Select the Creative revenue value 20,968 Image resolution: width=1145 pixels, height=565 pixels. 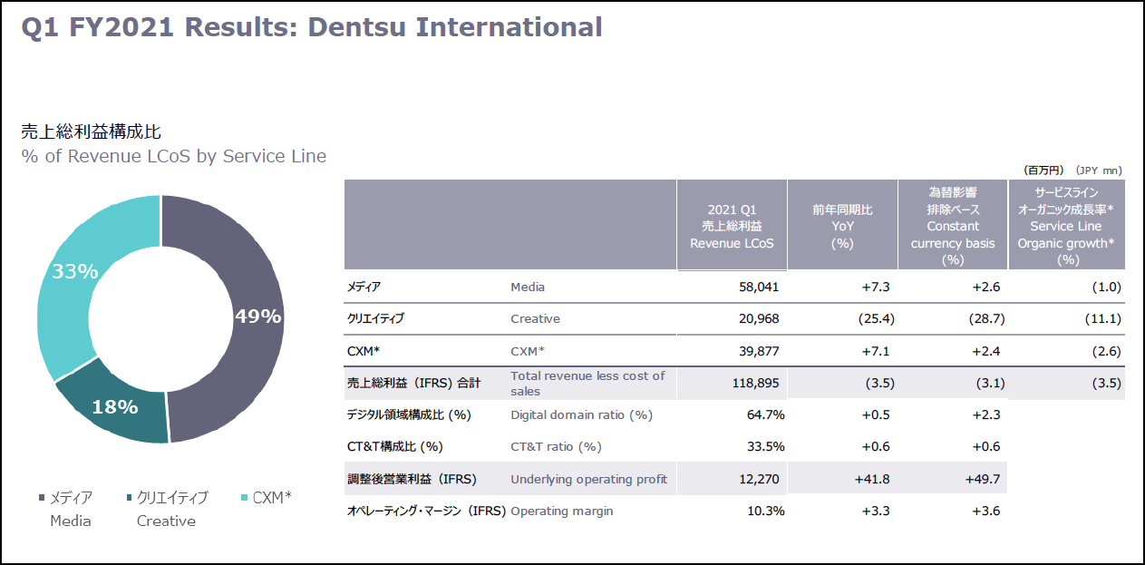(x=757, y=318)
